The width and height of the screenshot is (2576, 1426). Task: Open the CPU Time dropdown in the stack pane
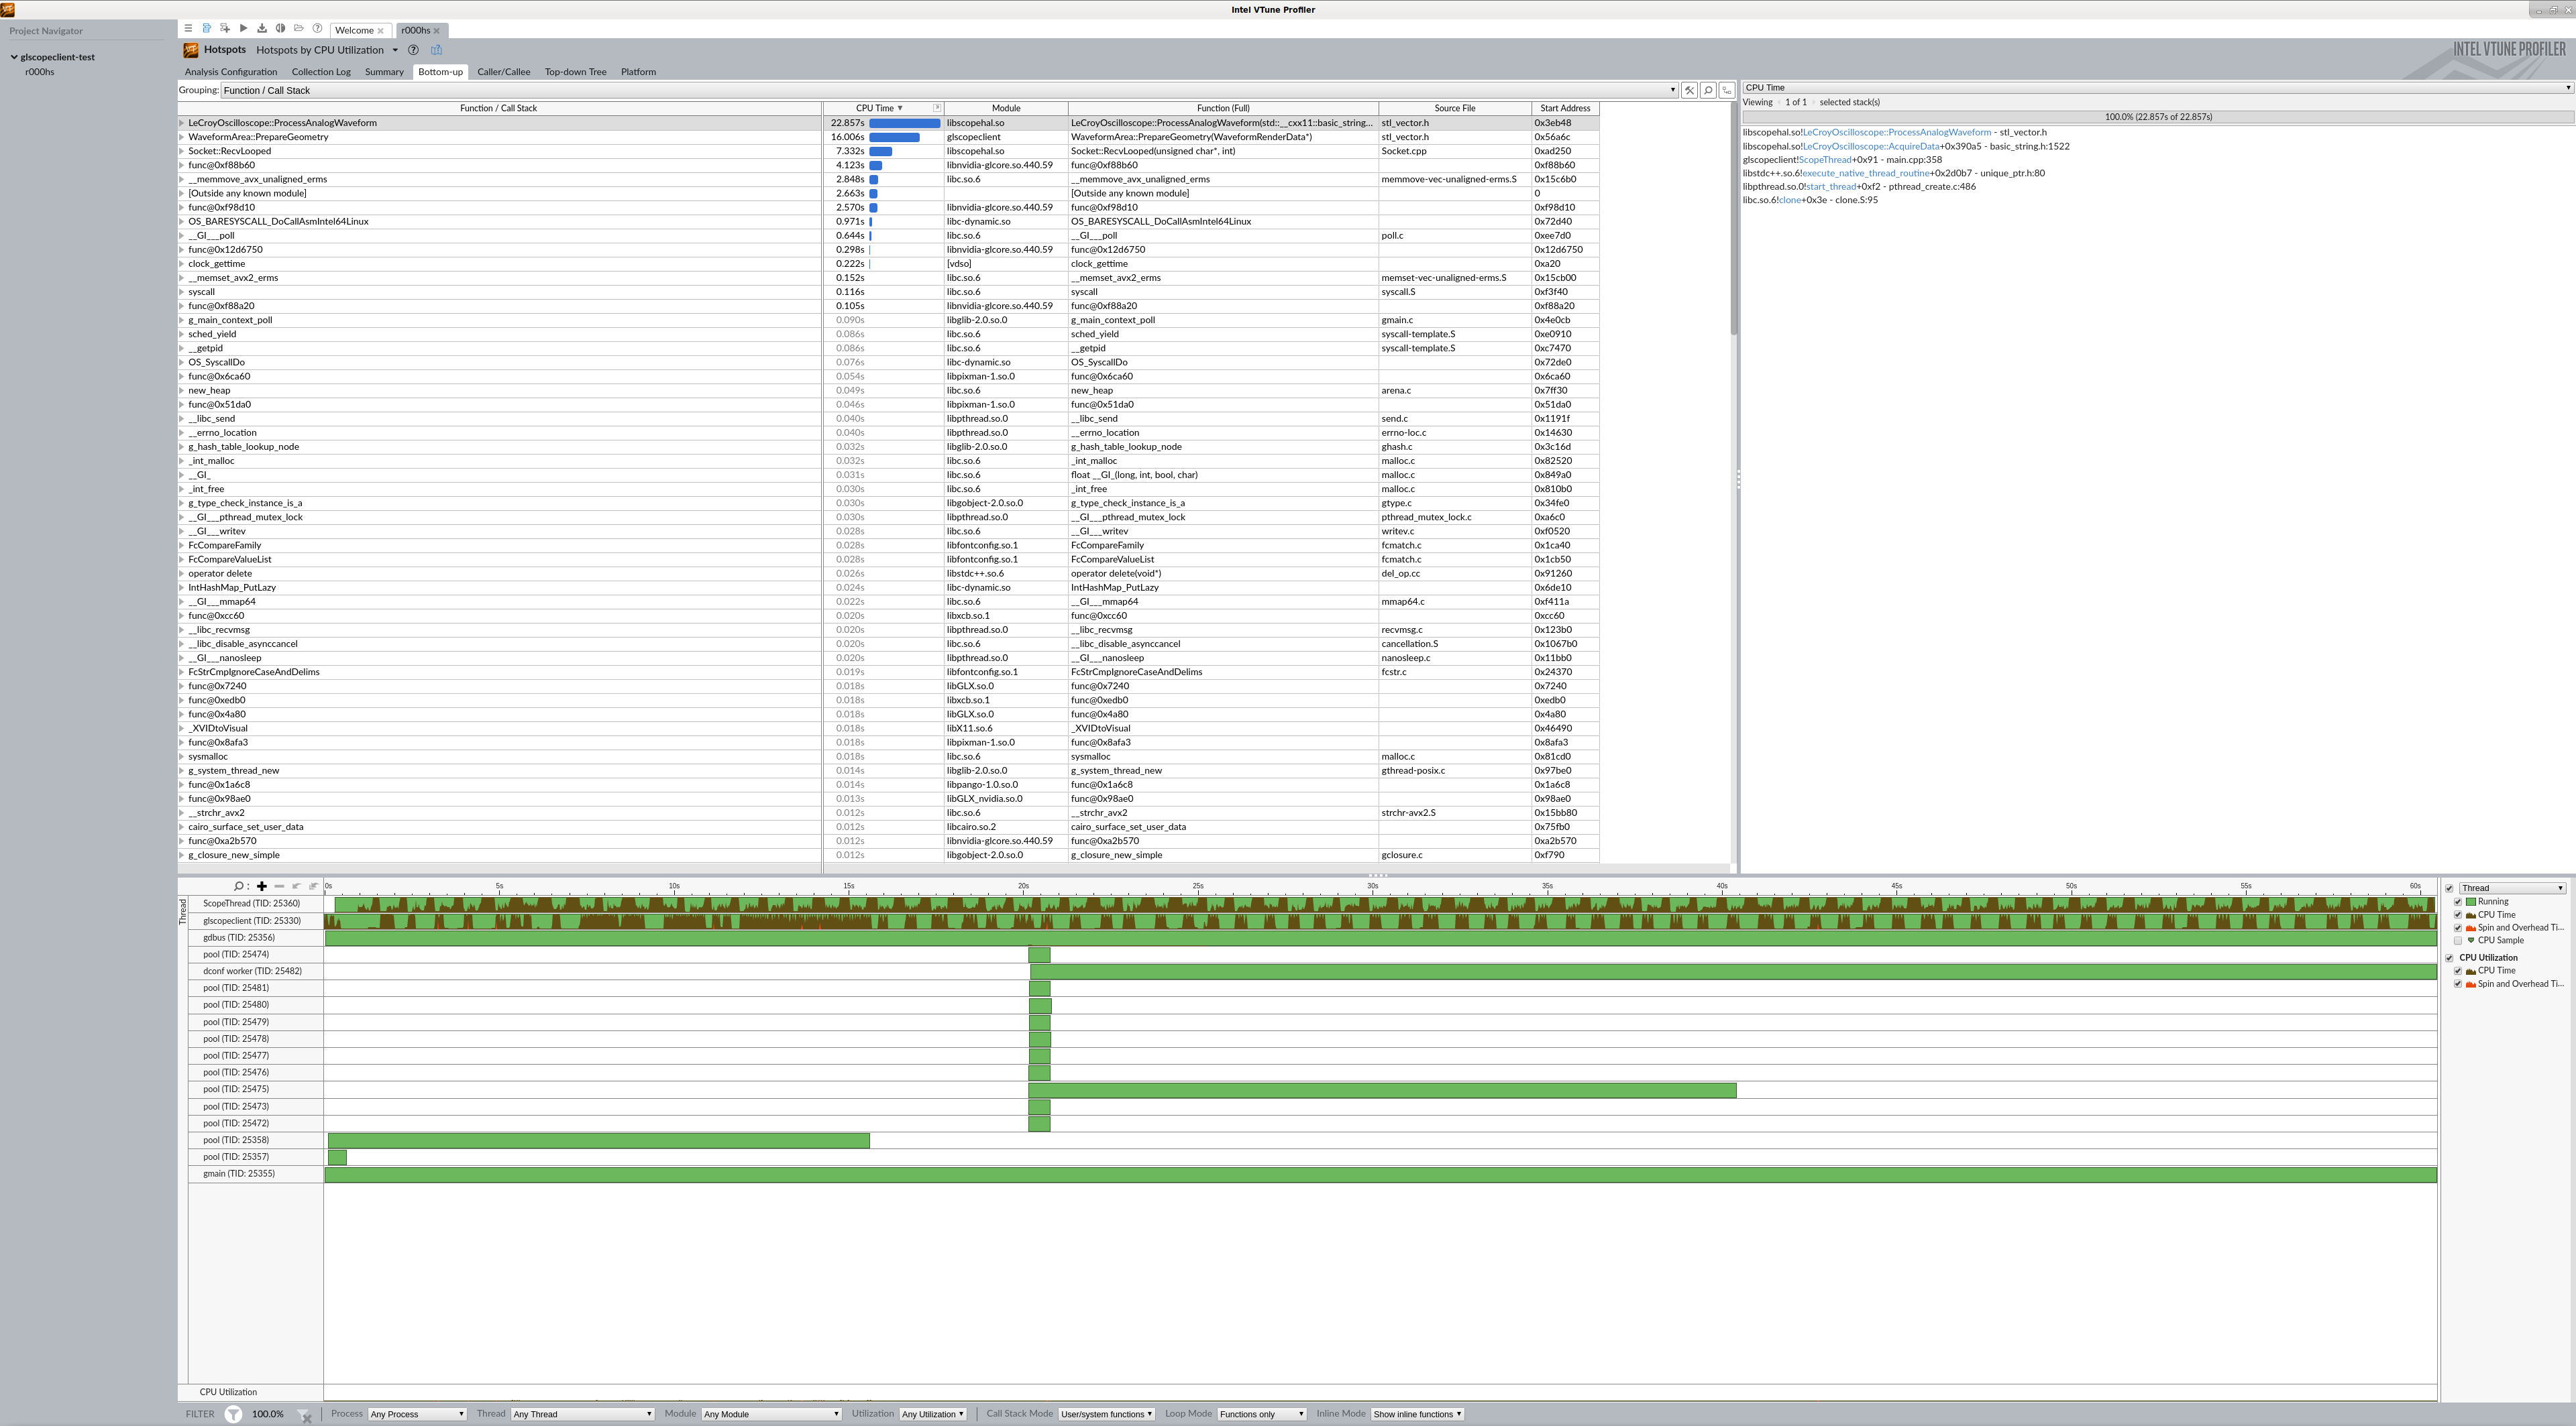click(2157, 88)
